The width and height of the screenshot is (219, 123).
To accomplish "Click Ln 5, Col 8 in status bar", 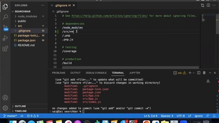I will 151,116.
